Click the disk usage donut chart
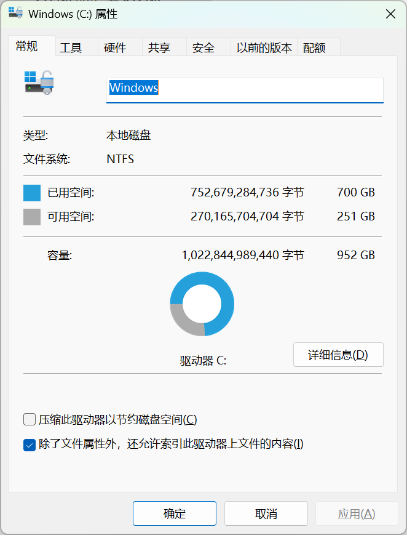Viewport: 407px width, 535px height. pyautogui.click(x=202, y=304)
